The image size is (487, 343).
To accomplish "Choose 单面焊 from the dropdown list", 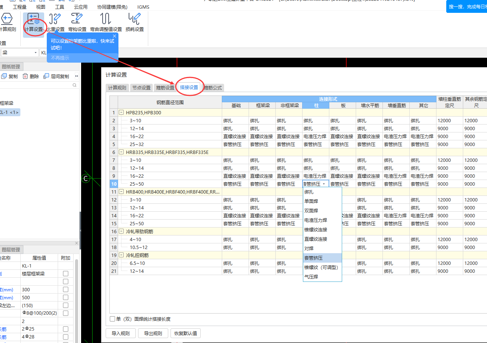I will pyautogui.click(x=322, y=201).
